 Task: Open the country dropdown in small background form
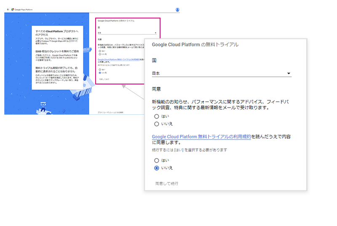coord(127,33)
